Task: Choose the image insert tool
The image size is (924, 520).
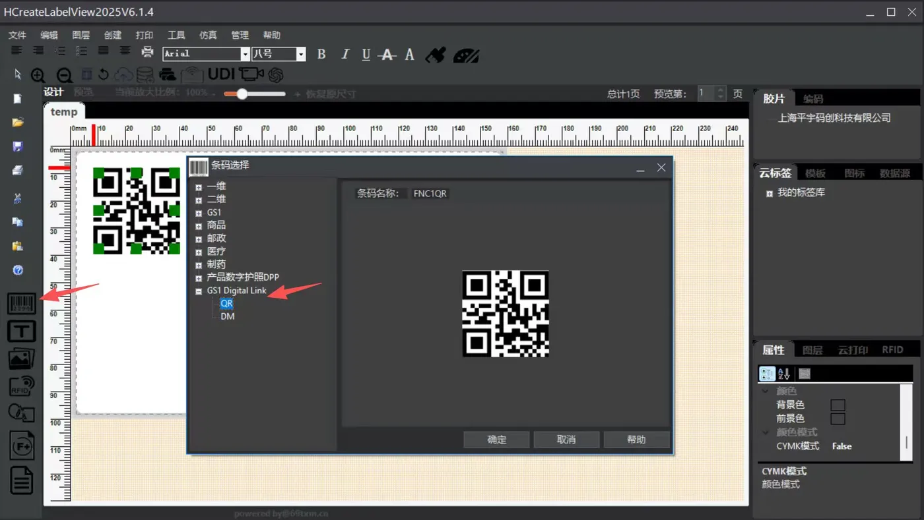Action: (21, 359)
